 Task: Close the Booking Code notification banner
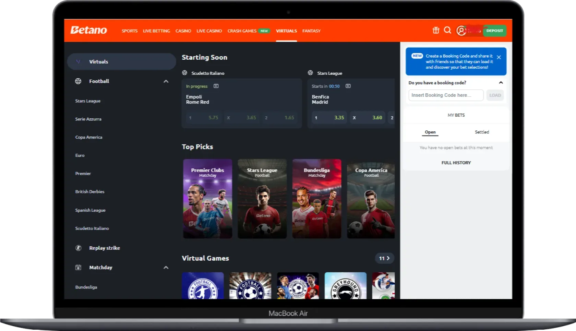tap(499, 57)
